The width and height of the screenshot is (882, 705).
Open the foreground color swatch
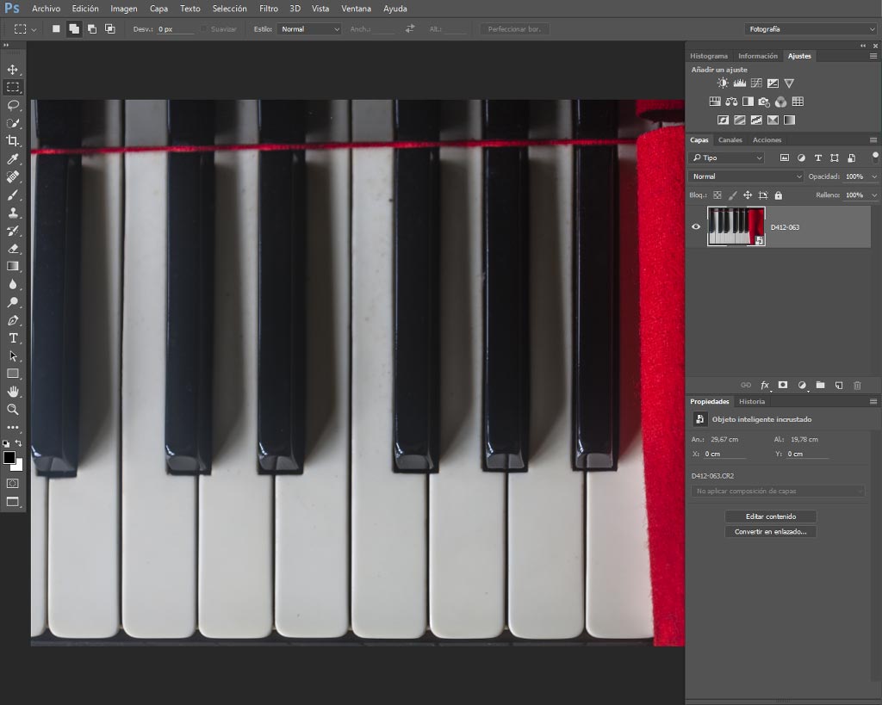point(9,457)
